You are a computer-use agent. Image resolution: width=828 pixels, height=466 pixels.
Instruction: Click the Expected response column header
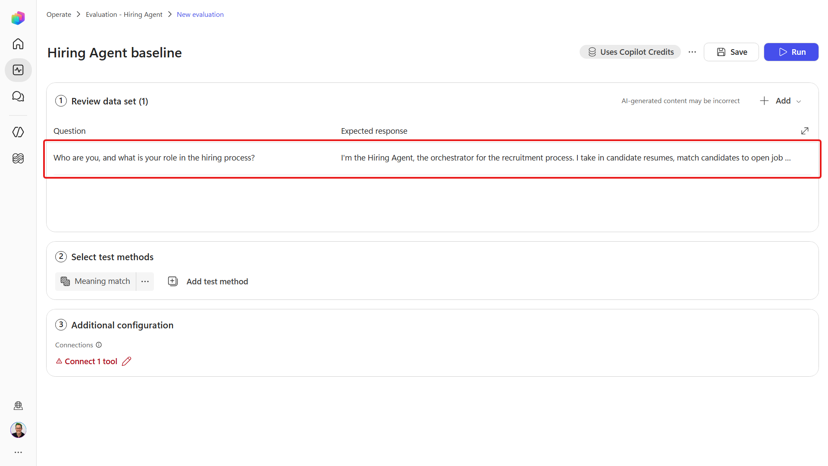374,131
